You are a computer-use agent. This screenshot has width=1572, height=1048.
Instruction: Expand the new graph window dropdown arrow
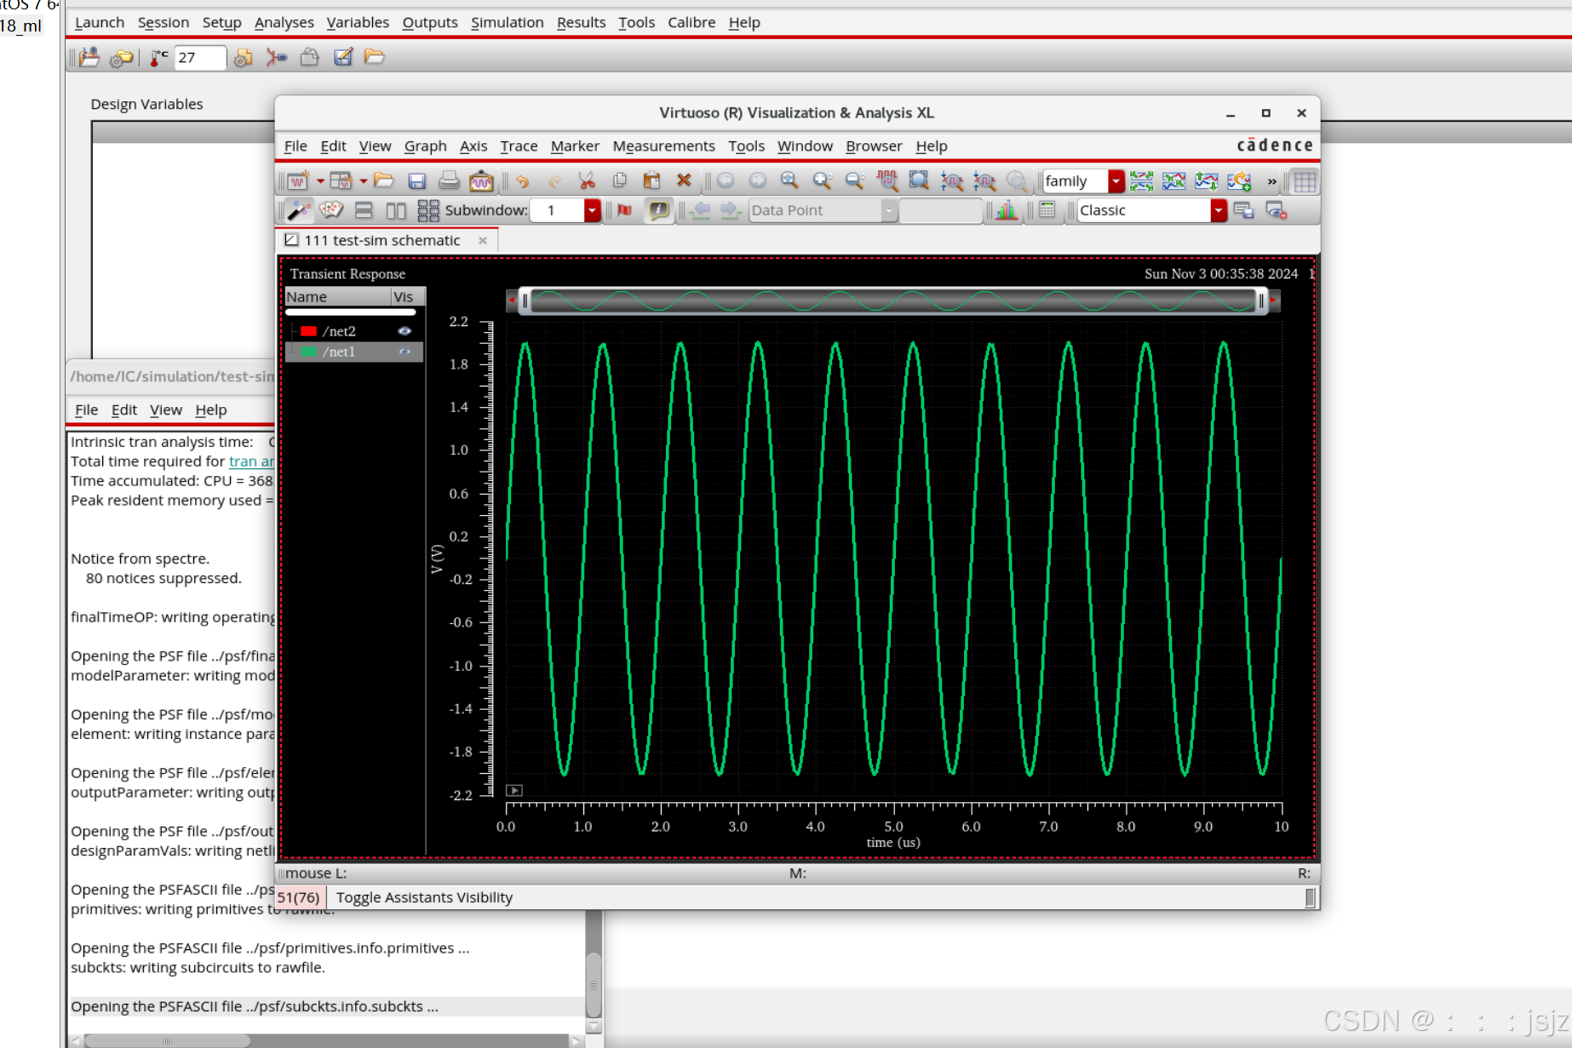pyautogui.click(x=320, y=180)
